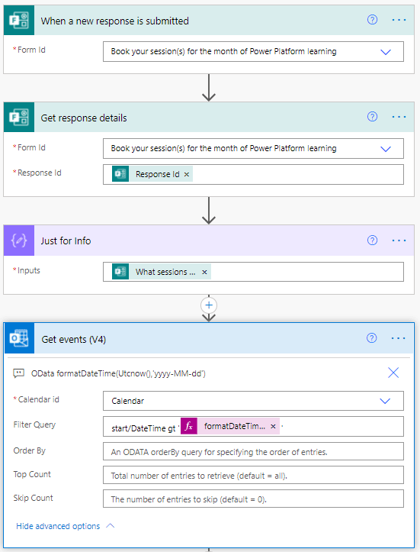420x552 pixels.
Task: Expand the Form Id dropdown in 'Get response details'
Action: point(386,149)
